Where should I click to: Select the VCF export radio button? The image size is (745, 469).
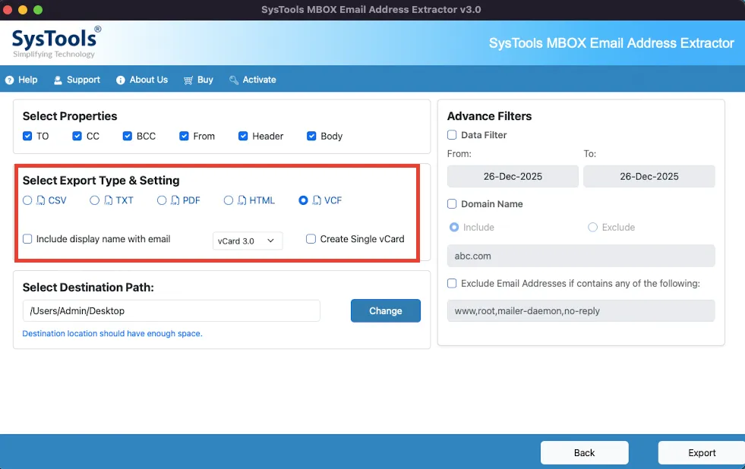coord(303,200)
